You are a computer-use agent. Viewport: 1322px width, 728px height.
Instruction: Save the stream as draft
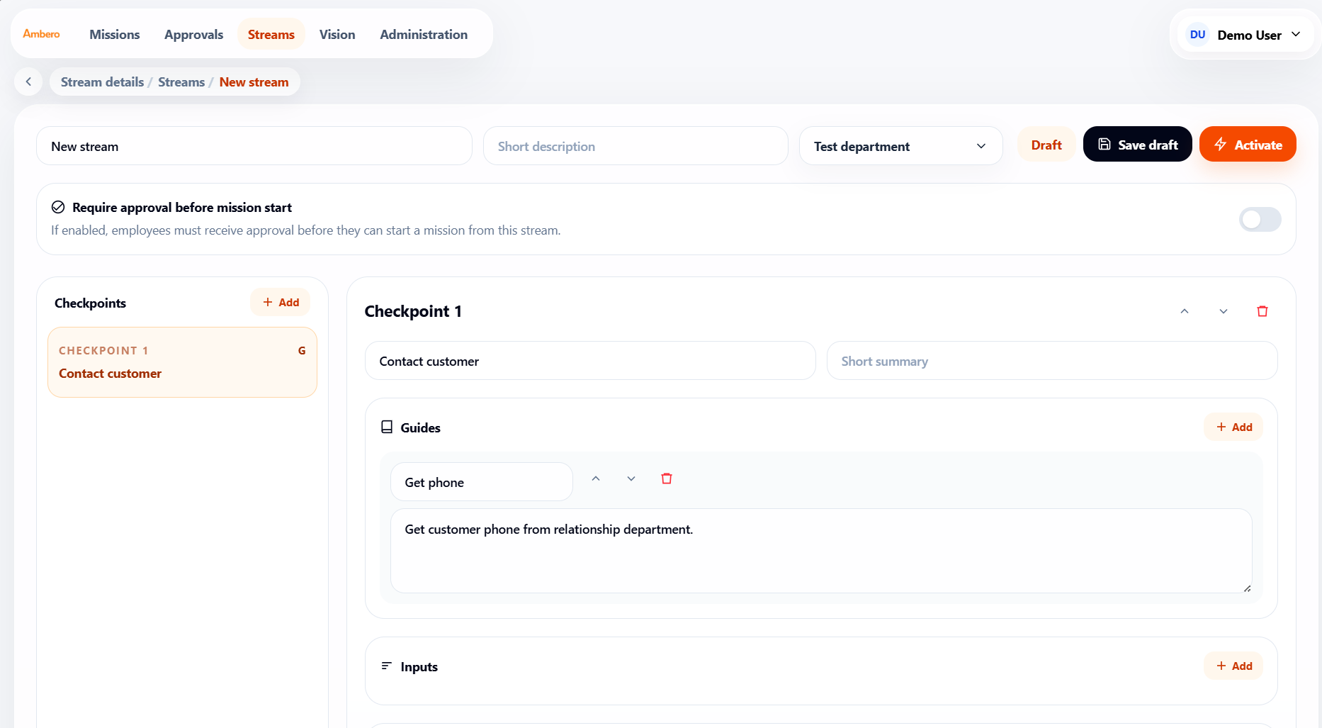1137,145
